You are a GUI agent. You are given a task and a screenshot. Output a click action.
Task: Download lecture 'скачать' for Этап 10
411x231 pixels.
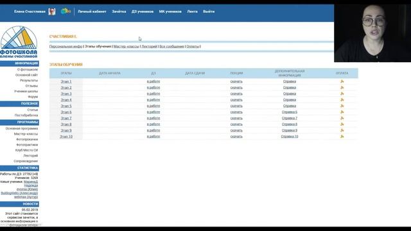(x=236, y=137)
